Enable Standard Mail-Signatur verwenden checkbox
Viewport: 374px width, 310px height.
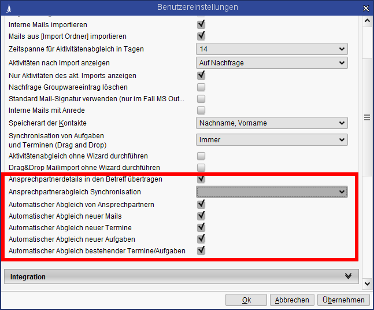[201, 99]
